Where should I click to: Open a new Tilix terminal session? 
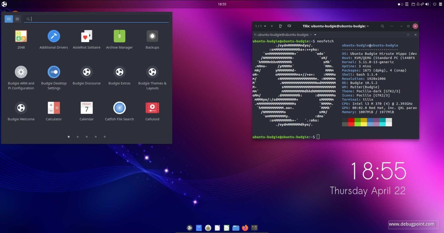pos(271,26)
